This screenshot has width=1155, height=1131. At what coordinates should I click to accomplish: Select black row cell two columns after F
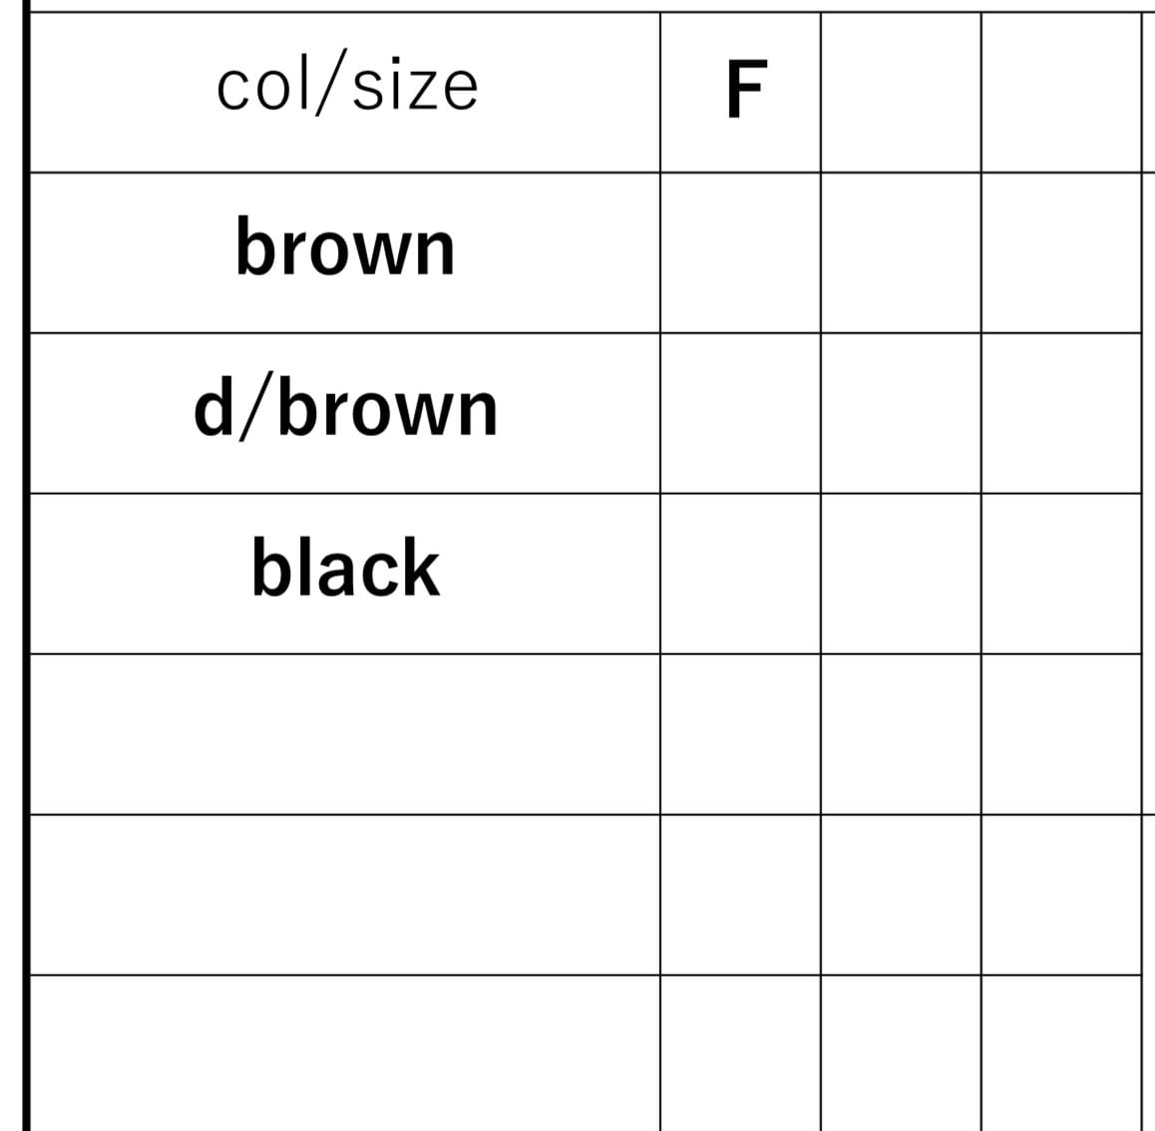coord(1061,573)
